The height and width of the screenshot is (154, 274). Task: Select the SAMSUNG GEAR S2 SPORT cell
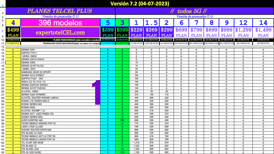pos(60,72)
